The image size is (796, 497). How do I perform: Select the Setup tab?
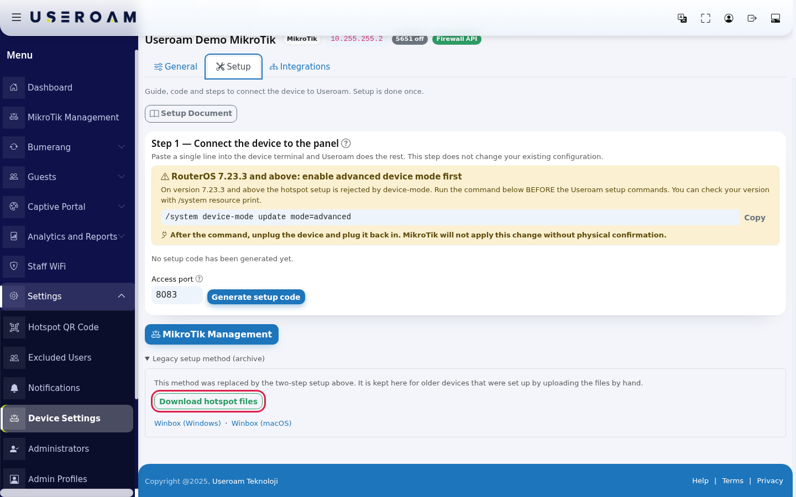pyautogui.click(x=233, y=67)
